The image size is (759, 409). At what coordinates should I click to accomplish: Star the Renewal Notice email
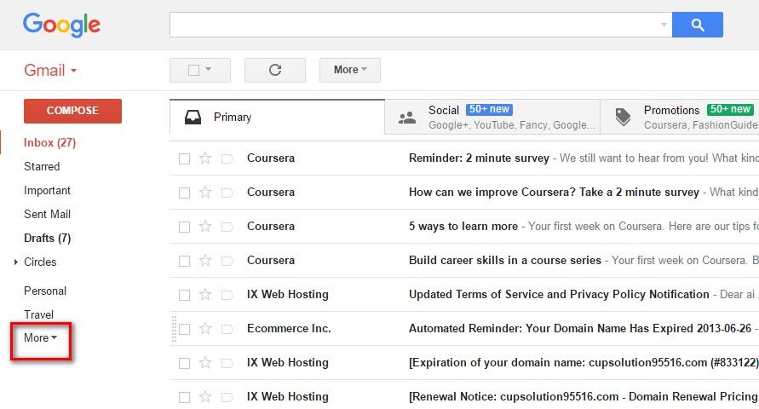coord(205,397)
